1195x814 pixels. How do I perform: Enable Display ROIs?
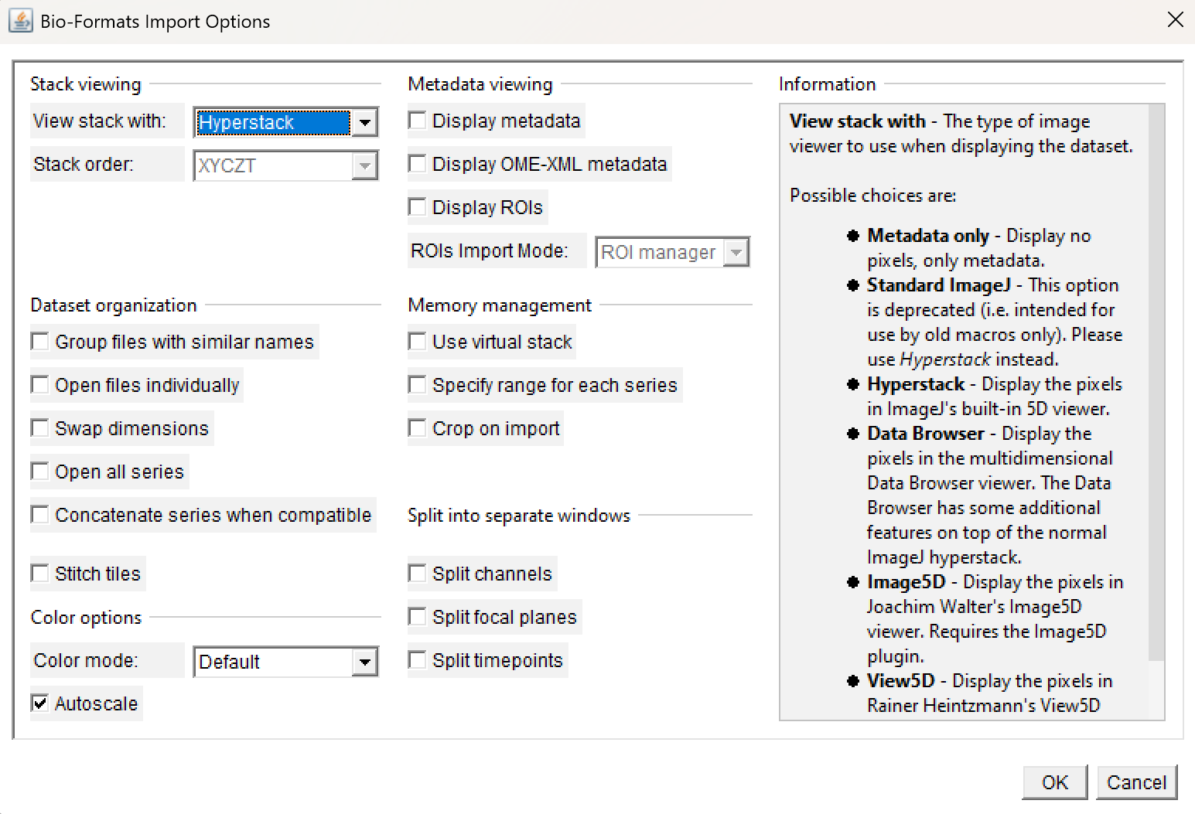tap(417, 206)
